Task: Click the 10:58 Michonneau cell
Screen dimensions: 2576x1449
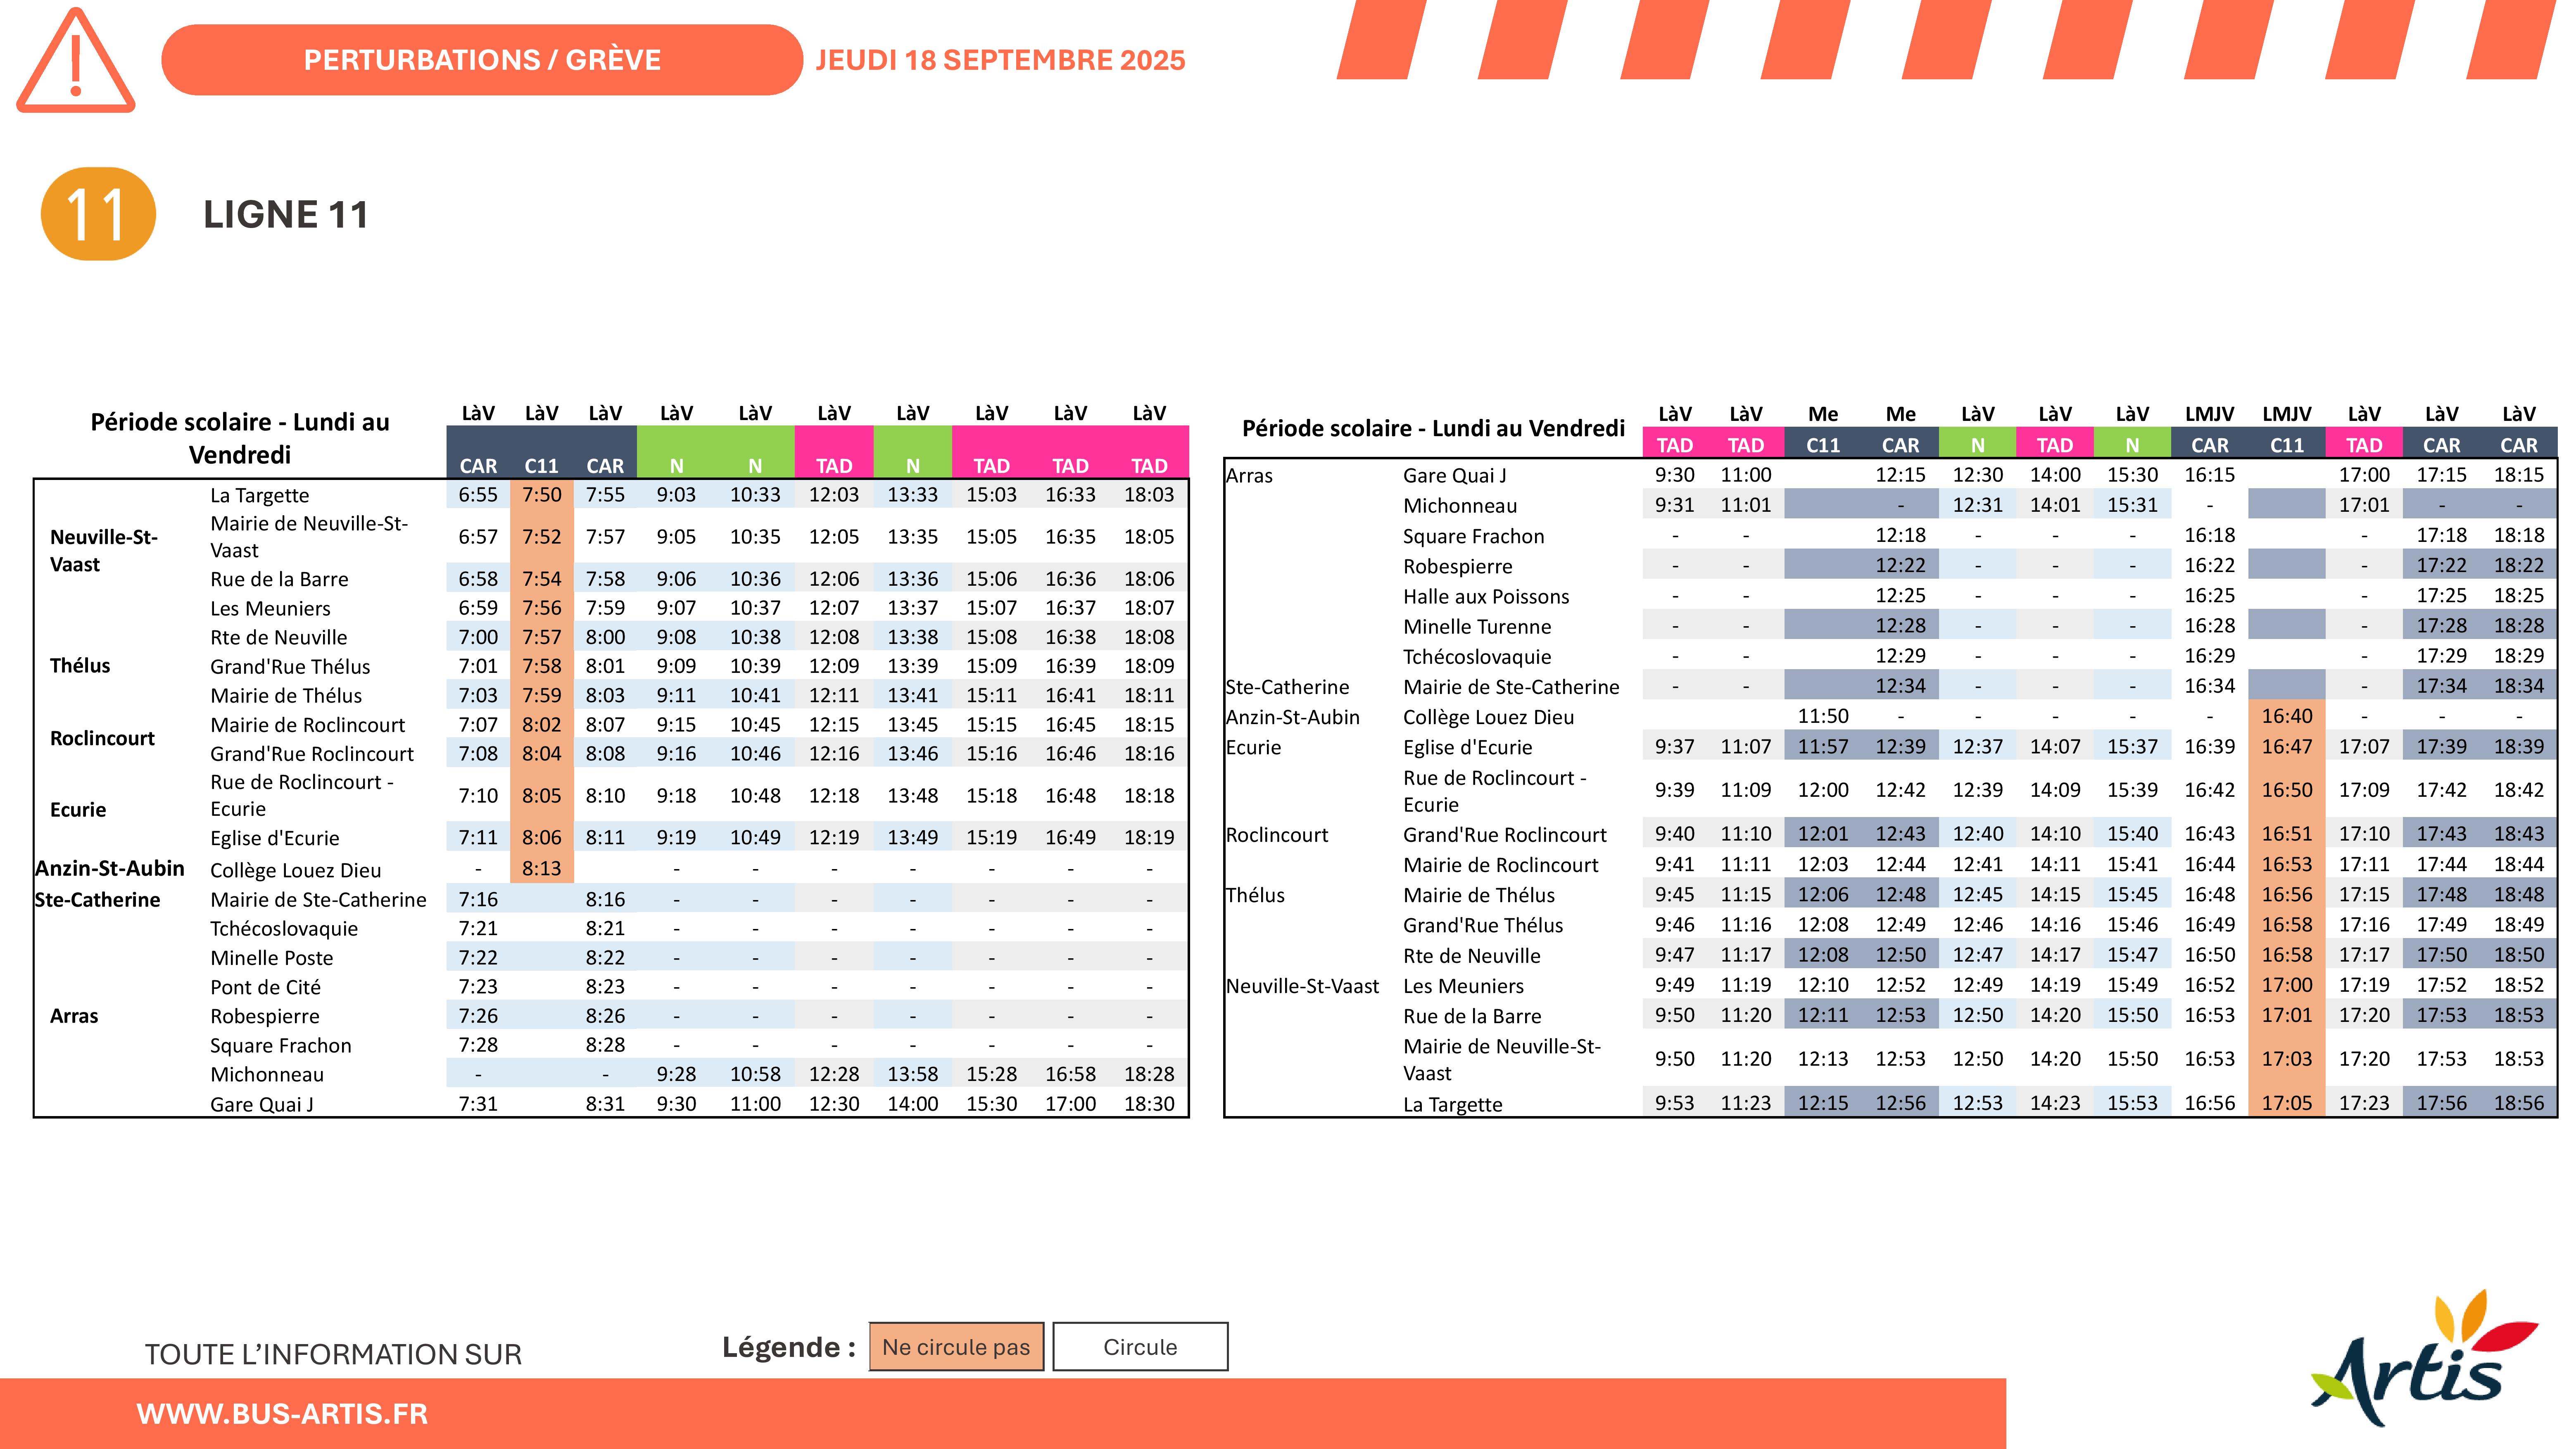Action: (x=755, y=1074)
